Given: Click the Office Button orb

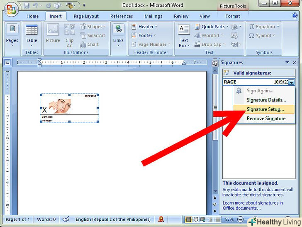Looking at the screenshot, I should pos(11,9).
